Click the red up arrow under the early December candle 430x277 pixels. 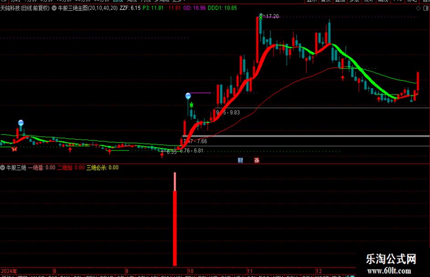click(x=343, y=78)
